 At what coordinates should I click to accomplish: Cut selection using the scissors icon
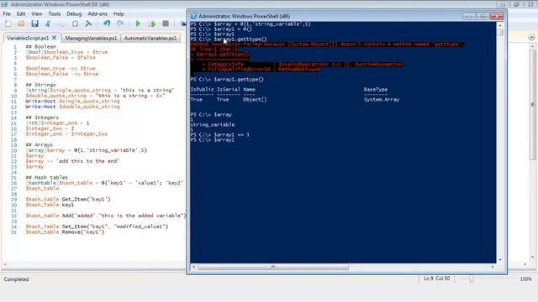pos(48,23)
